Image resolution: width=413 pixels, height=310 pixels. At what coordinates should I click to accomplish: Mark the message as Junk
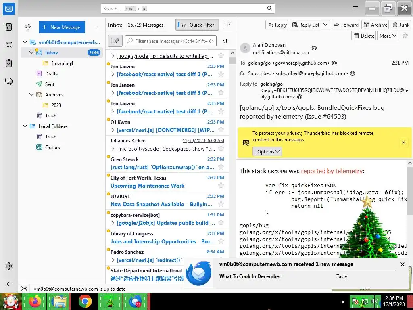[x=400, y=25]
